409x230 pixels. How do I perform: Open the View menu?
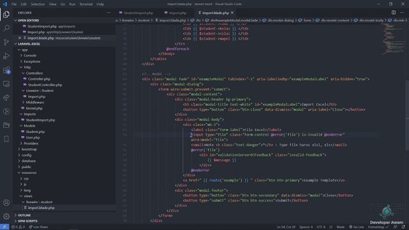point(52,4)
